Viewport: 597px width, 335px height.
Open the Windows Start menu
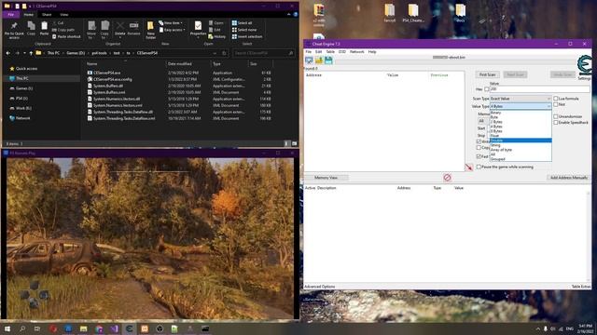tap(7, 328)
